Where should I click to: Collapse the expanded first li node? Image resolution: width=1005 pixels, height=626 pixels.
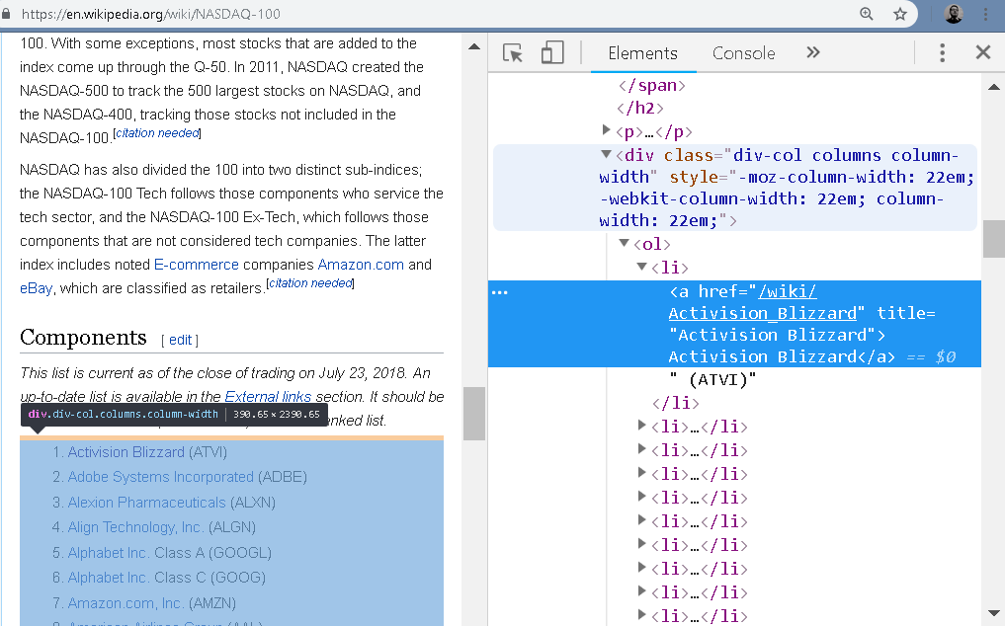[x=641, y=266]
